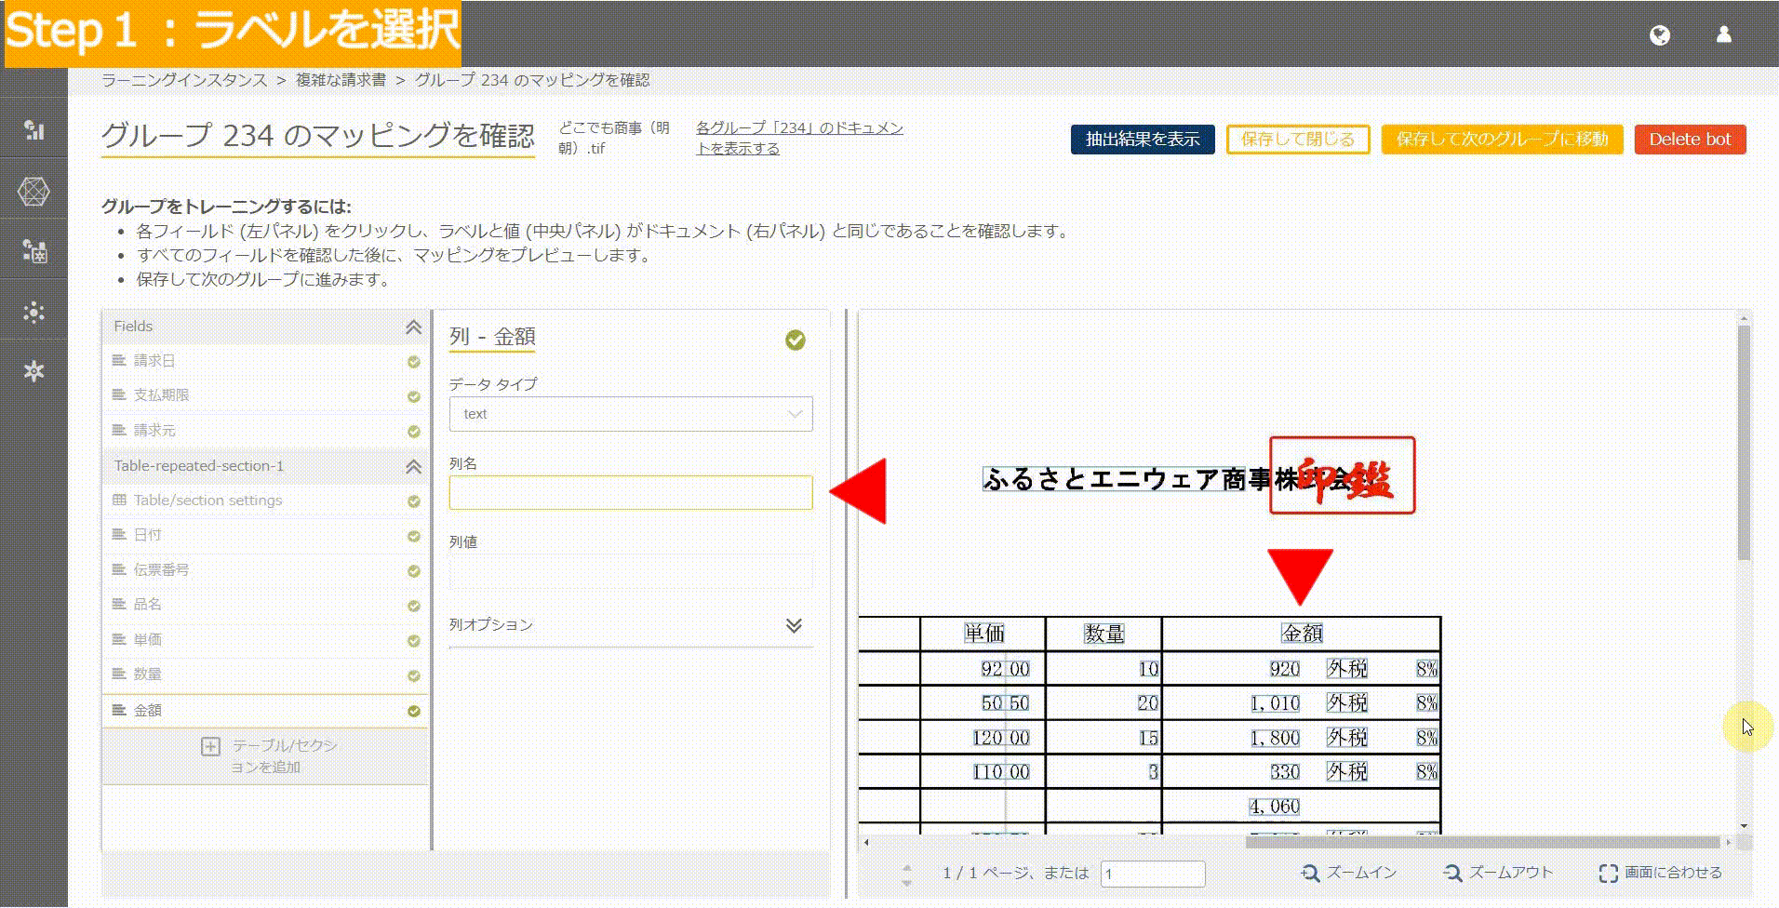Select the Learning Instances hexagon sidebar icon

(33, 193)
